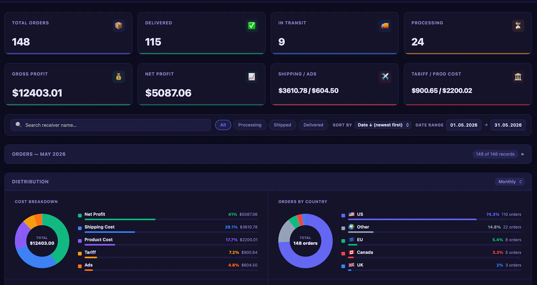537x285 pixels.
Task: Click the Gross Profit value $12403.01
Action: pos(37,93)
